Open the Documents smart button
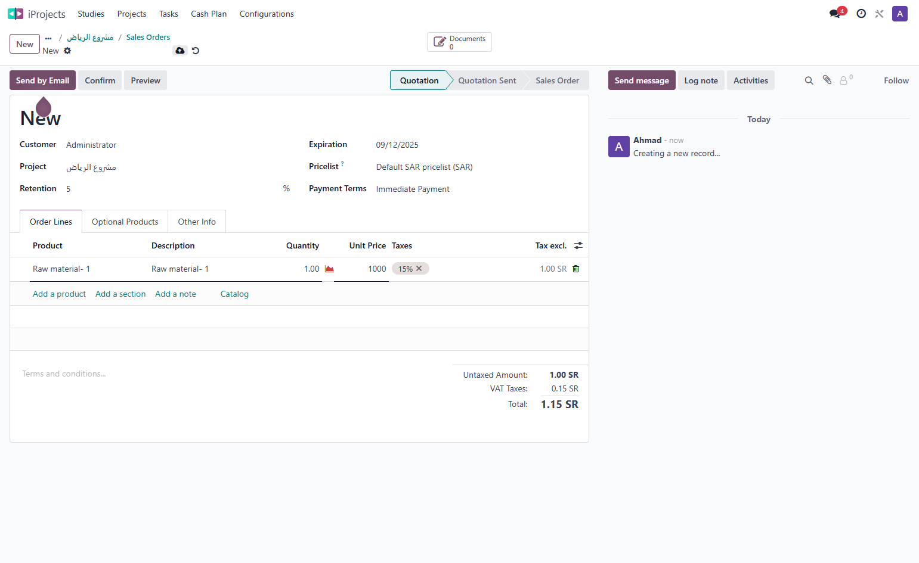Screen dimensions: 919x563 pos(459,42)
